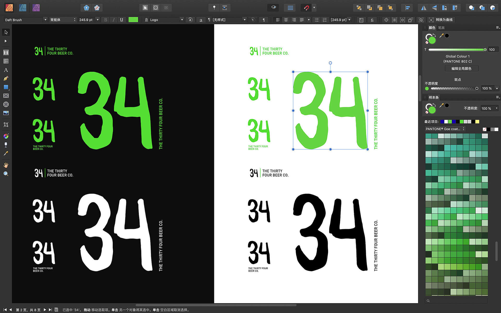Open snapping options dropdown arrow
Screen dimensions: 501x313
point(314,8)
